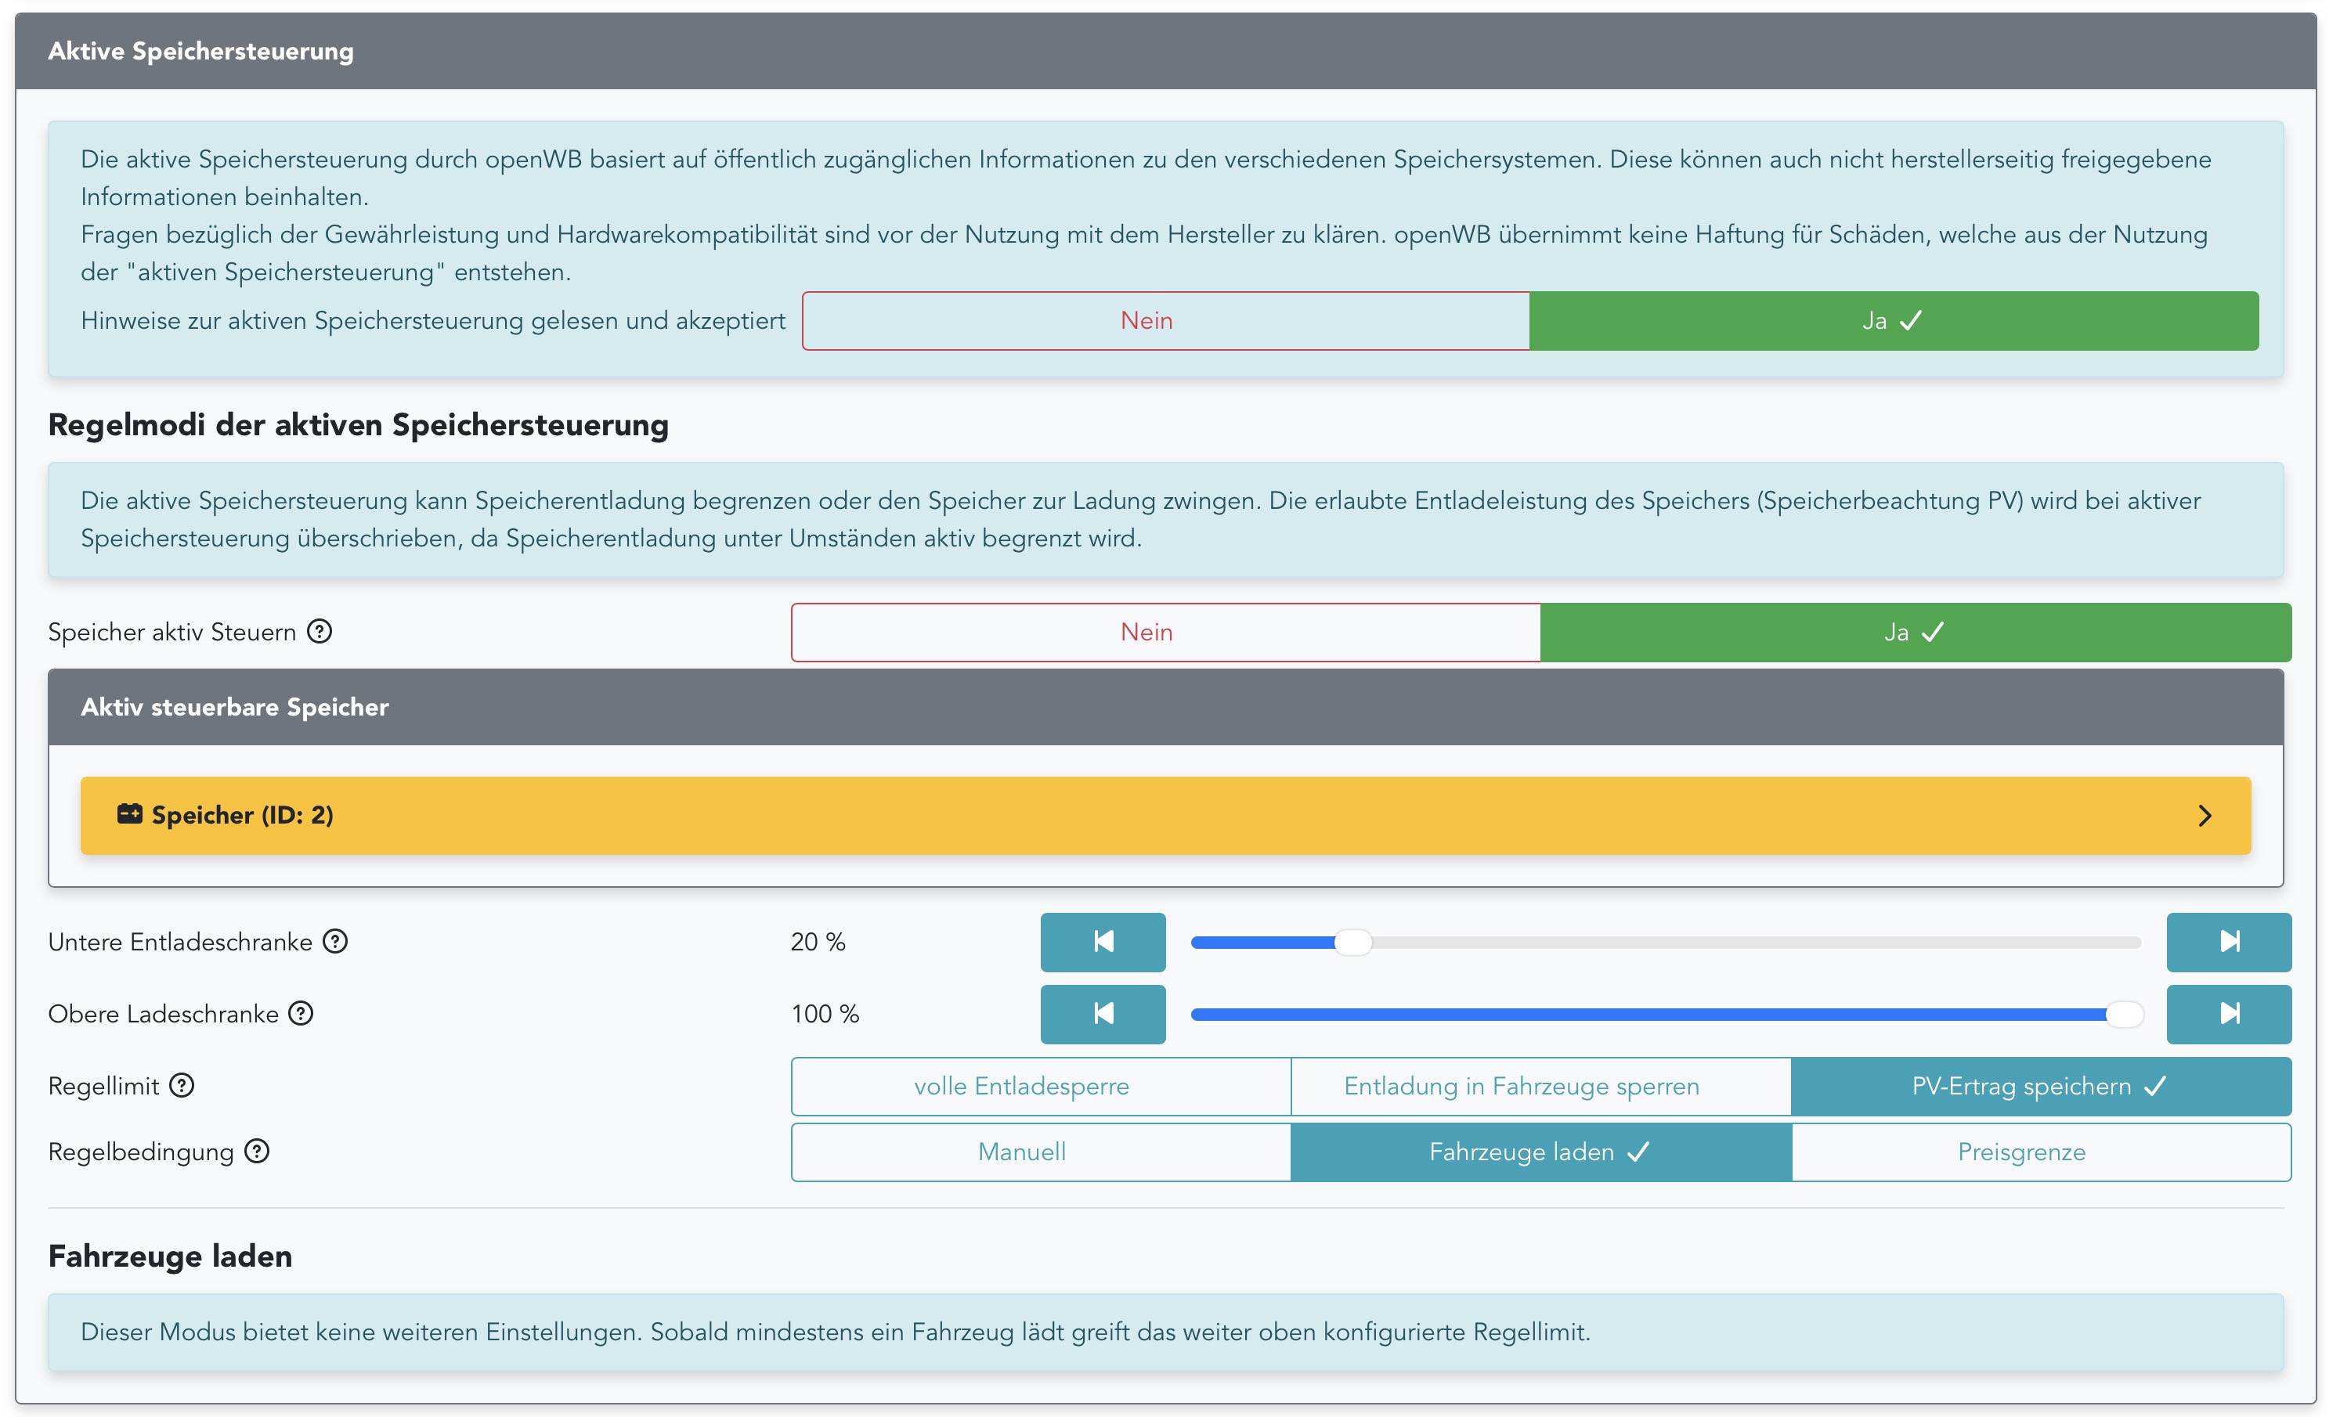Decrease Obere Ladeschranke with step-back button
Image resolution: width=2340 pixels, height=1417 pixels.
pyautogui.click(x=1103, y=1014)
